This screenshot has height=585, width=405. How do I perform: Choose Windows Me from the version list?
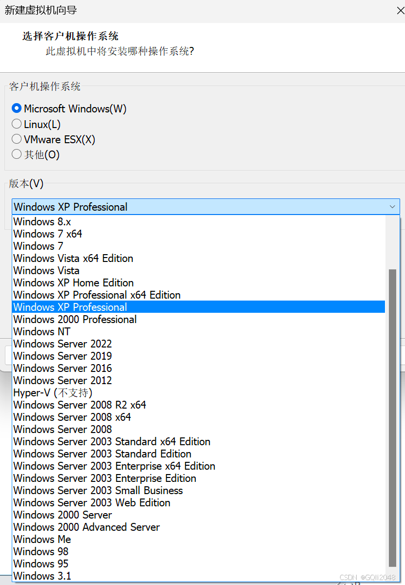[42, 539]
